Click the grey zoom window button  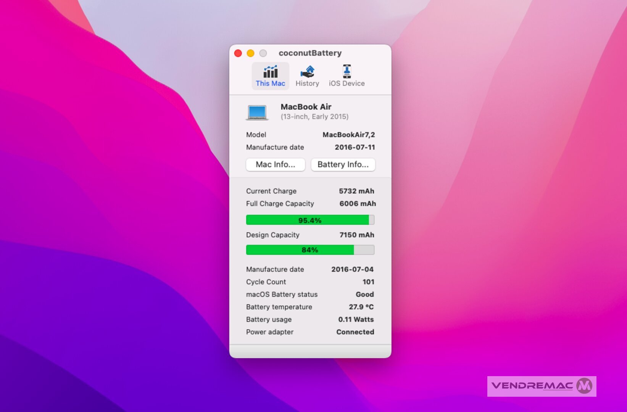[263, 53]
